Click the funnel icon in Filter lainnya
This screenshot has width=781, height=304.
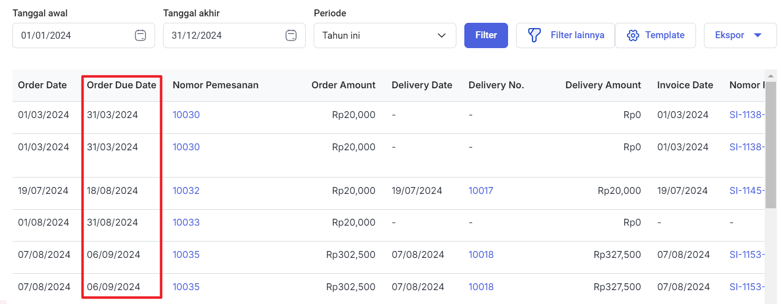(534, 35)
